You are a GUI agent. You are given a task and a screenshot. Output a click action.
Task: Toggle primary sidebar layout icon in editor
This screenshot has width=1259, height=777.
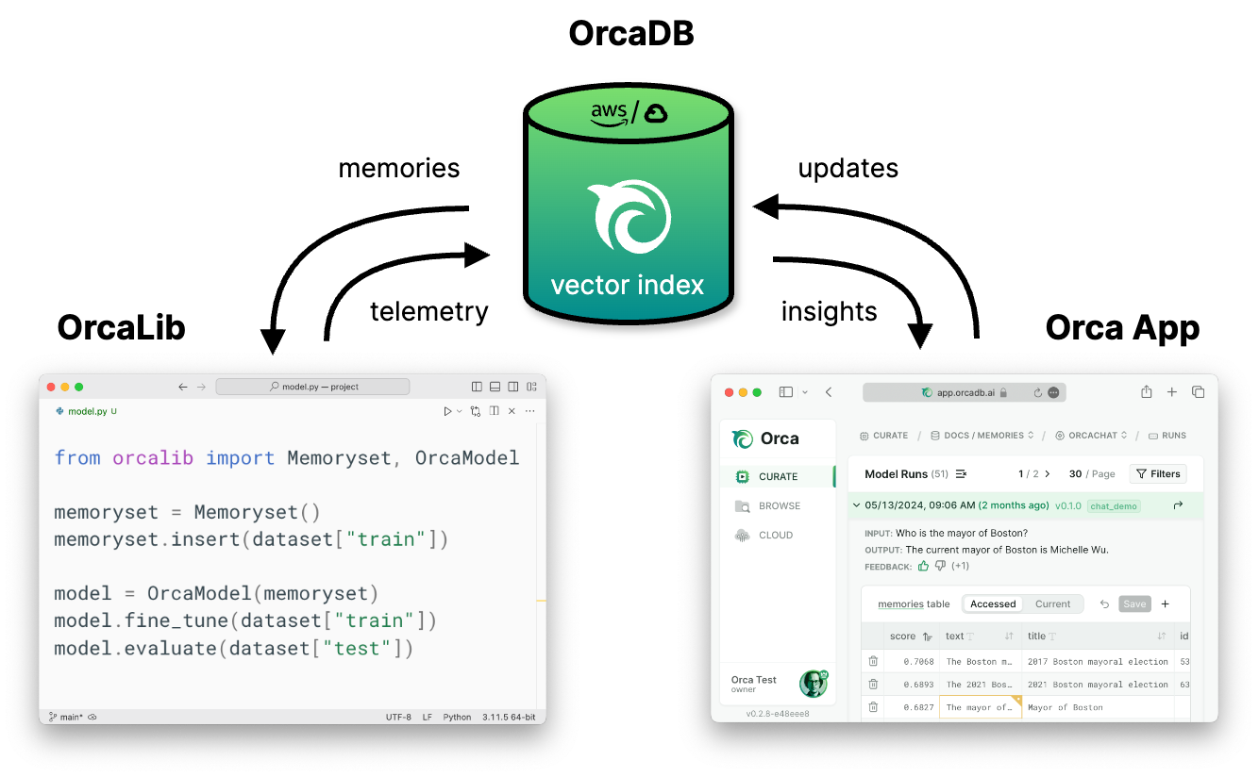[x=477, y=387]
